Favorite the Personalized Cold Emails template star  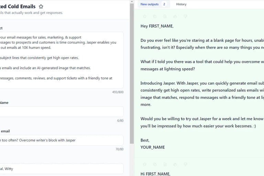coord(41,7)
